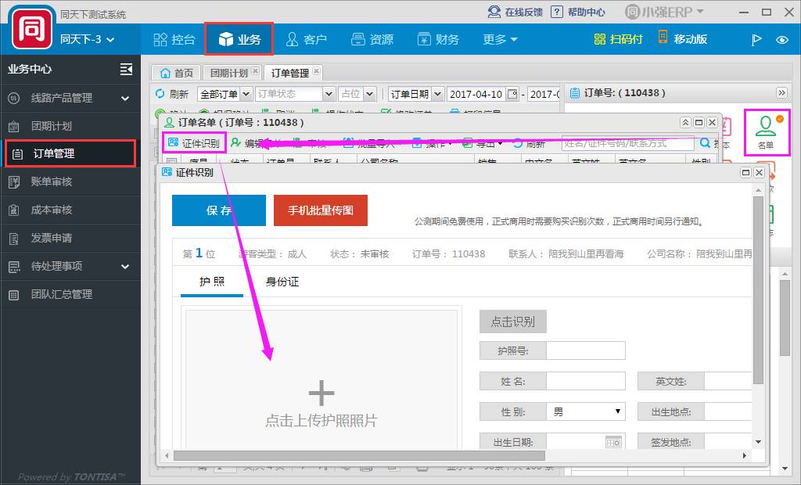Click the flag icon in top bar

click(756, 40)
